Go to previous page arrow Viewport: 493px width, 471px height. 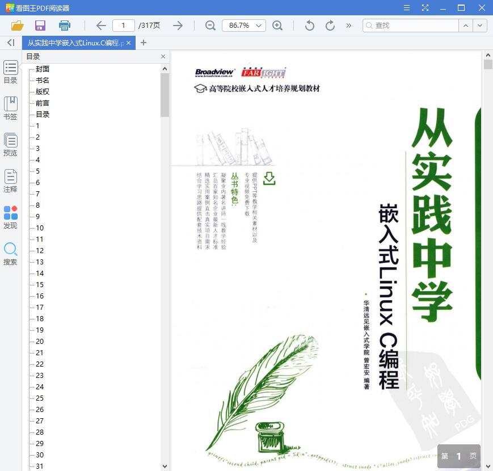click(x=101, y=26)
